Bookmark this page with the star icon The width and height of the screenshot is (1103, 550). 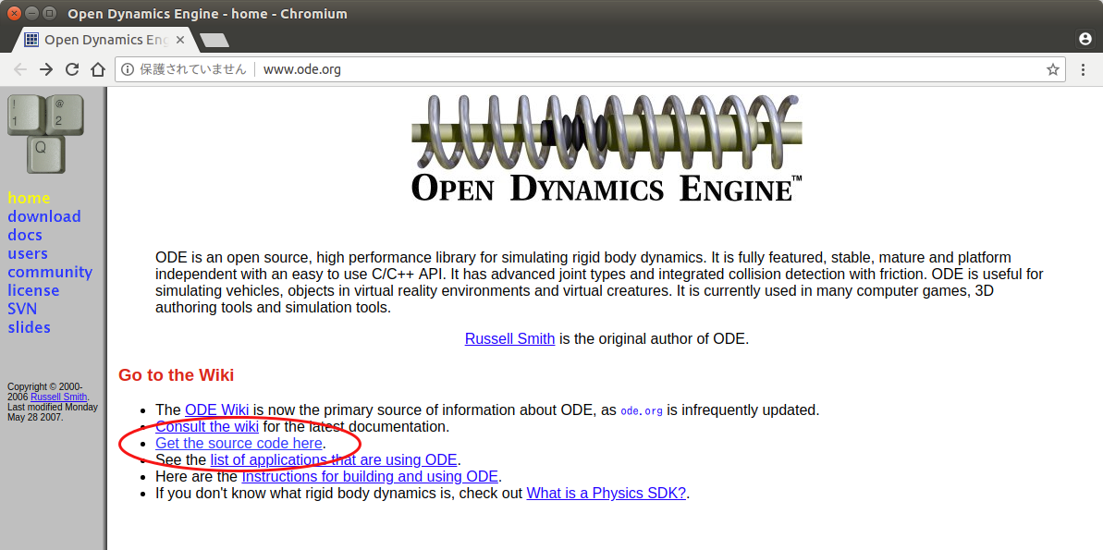coord(1052,69)
